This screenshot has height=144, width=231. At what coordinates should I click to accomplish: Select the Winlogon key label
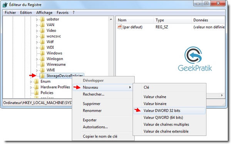coord(55,59)
